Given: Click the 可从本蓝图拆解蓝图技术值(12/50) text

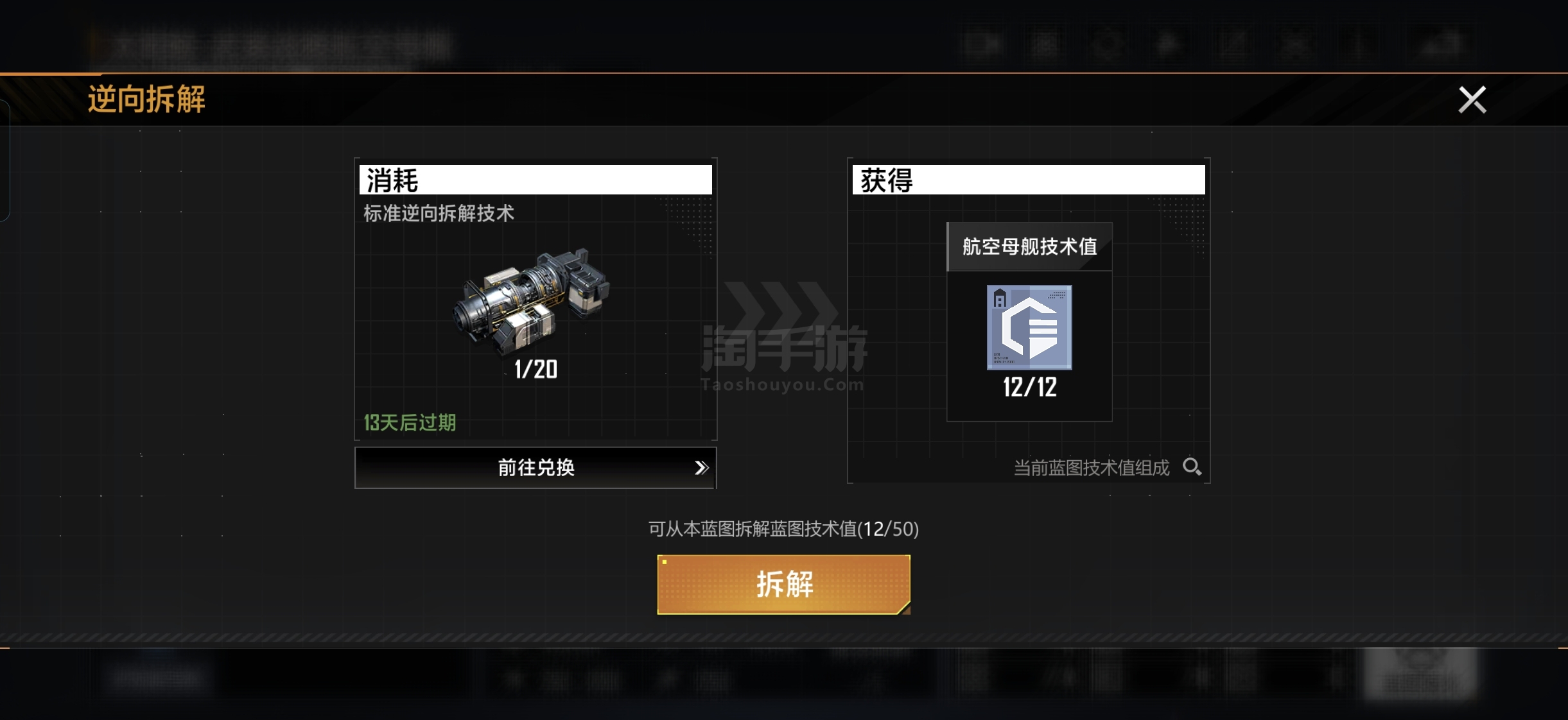Looking at the screenshot, I should coord(783,529).
